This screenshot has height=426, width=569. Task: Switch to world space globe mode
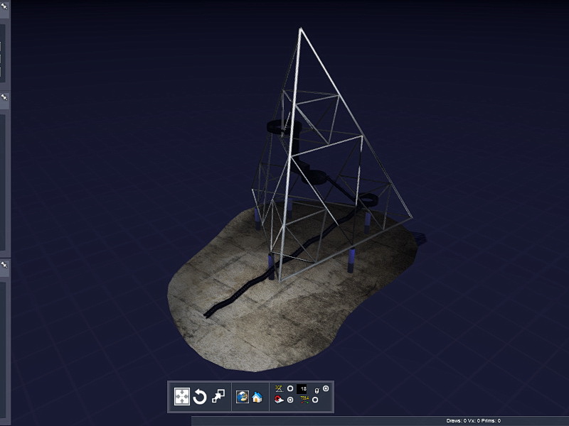click(x=242, y=397)
